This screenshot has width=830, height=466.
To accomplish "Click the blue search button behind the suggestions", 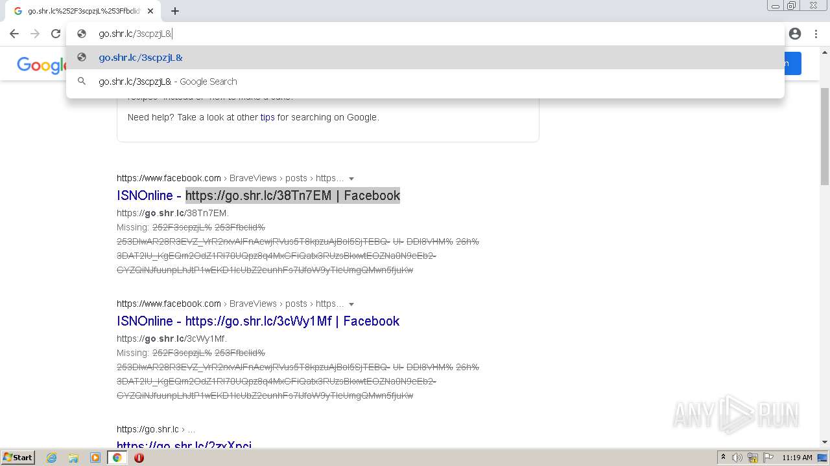I will point(793,63).
